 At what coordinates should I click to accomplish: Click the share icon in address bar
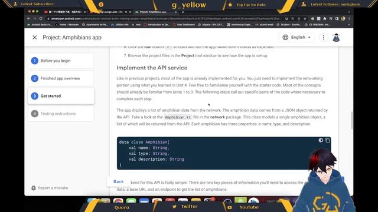pos(299,18)
